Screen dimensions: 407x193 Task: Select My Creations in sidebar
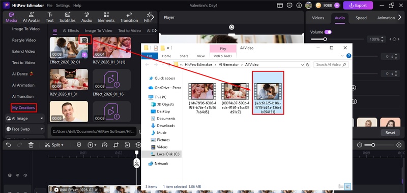pyautogui.click(x=23, y=108)
